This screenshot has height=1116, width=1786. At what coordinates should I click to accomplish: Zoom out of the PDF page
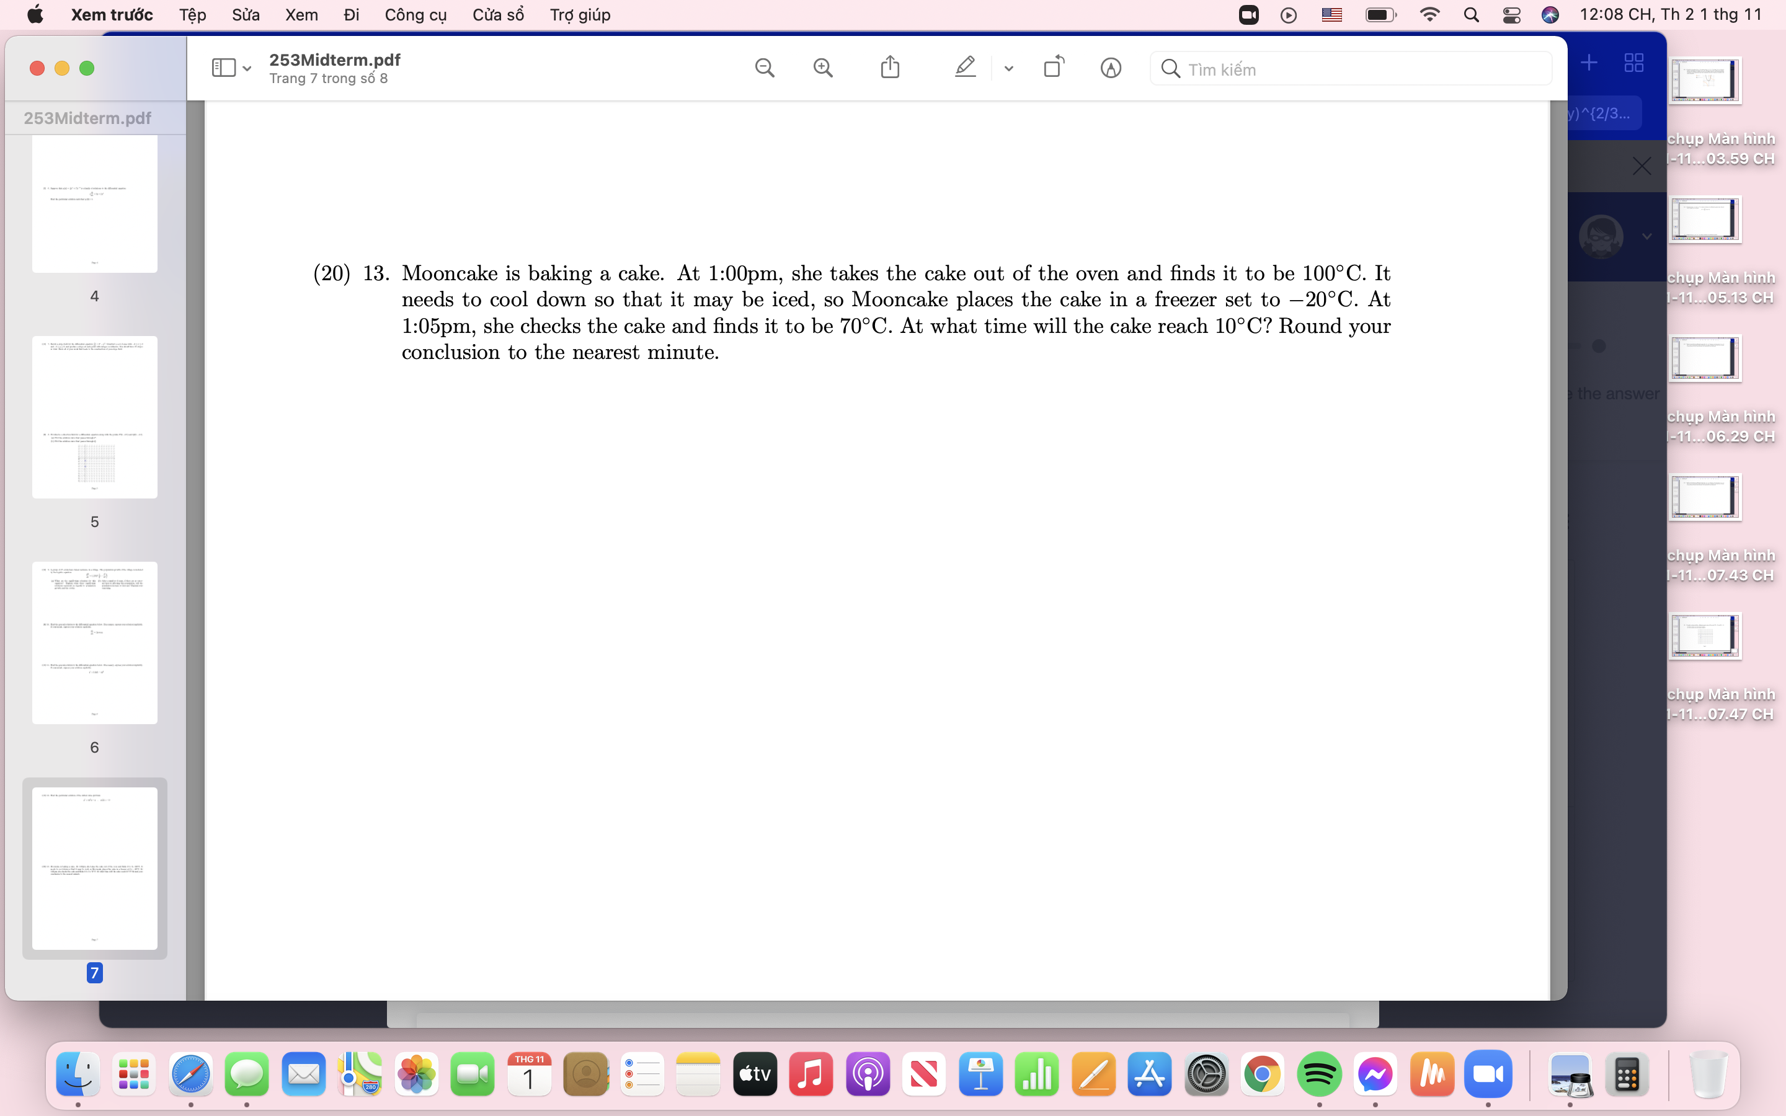(x=765, y=67)
